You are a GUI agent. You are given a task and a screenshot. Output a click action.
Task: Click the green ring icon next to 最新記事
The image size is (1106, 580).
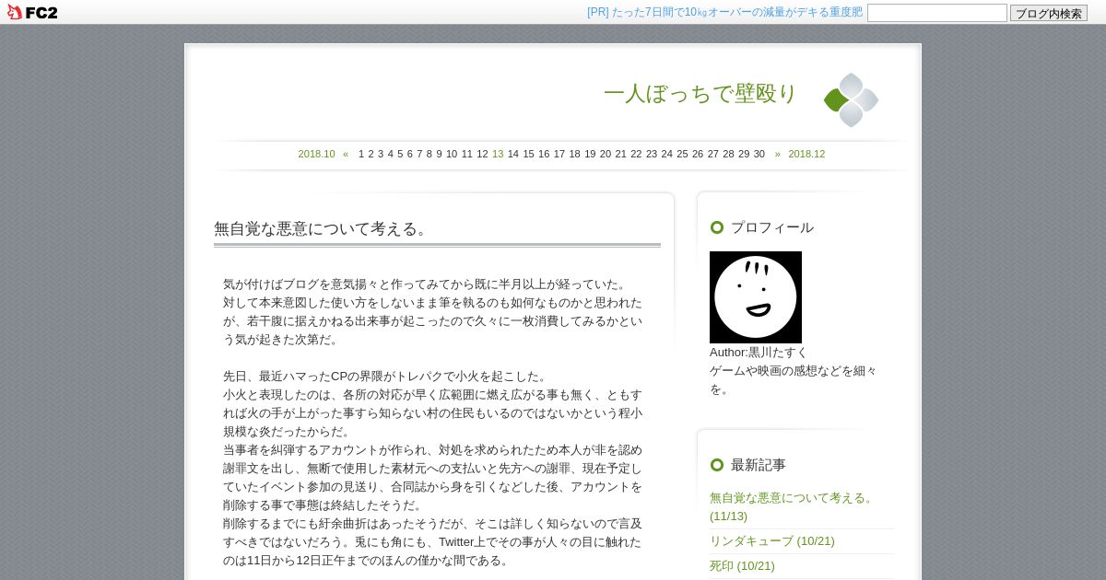717,465
